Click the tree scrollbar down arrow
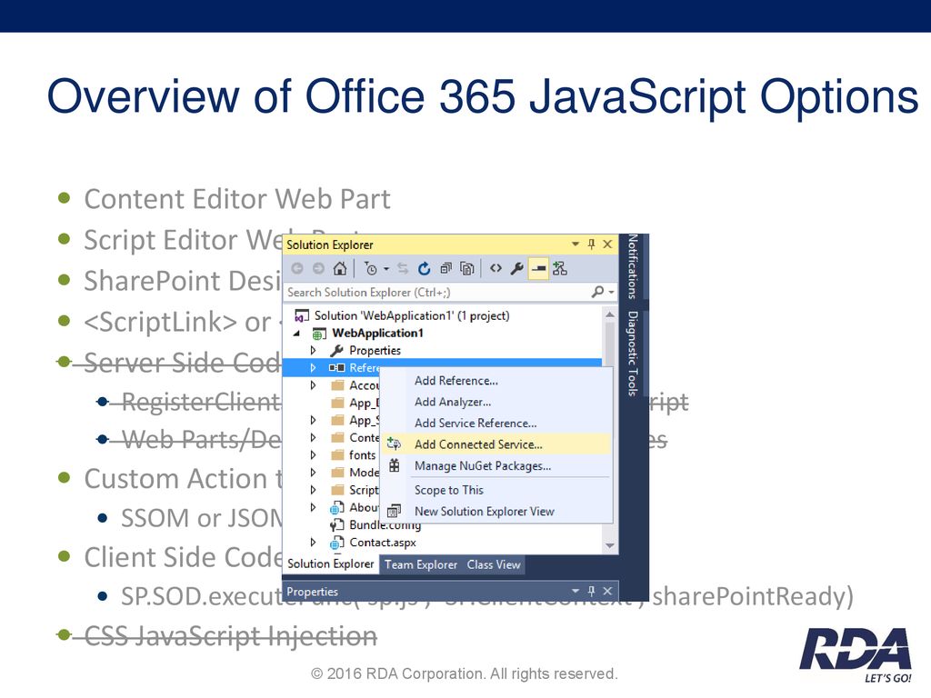931x698 pixels. tap(610, 545)
